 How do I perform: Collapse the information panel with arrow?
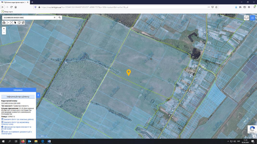[38, 95]
